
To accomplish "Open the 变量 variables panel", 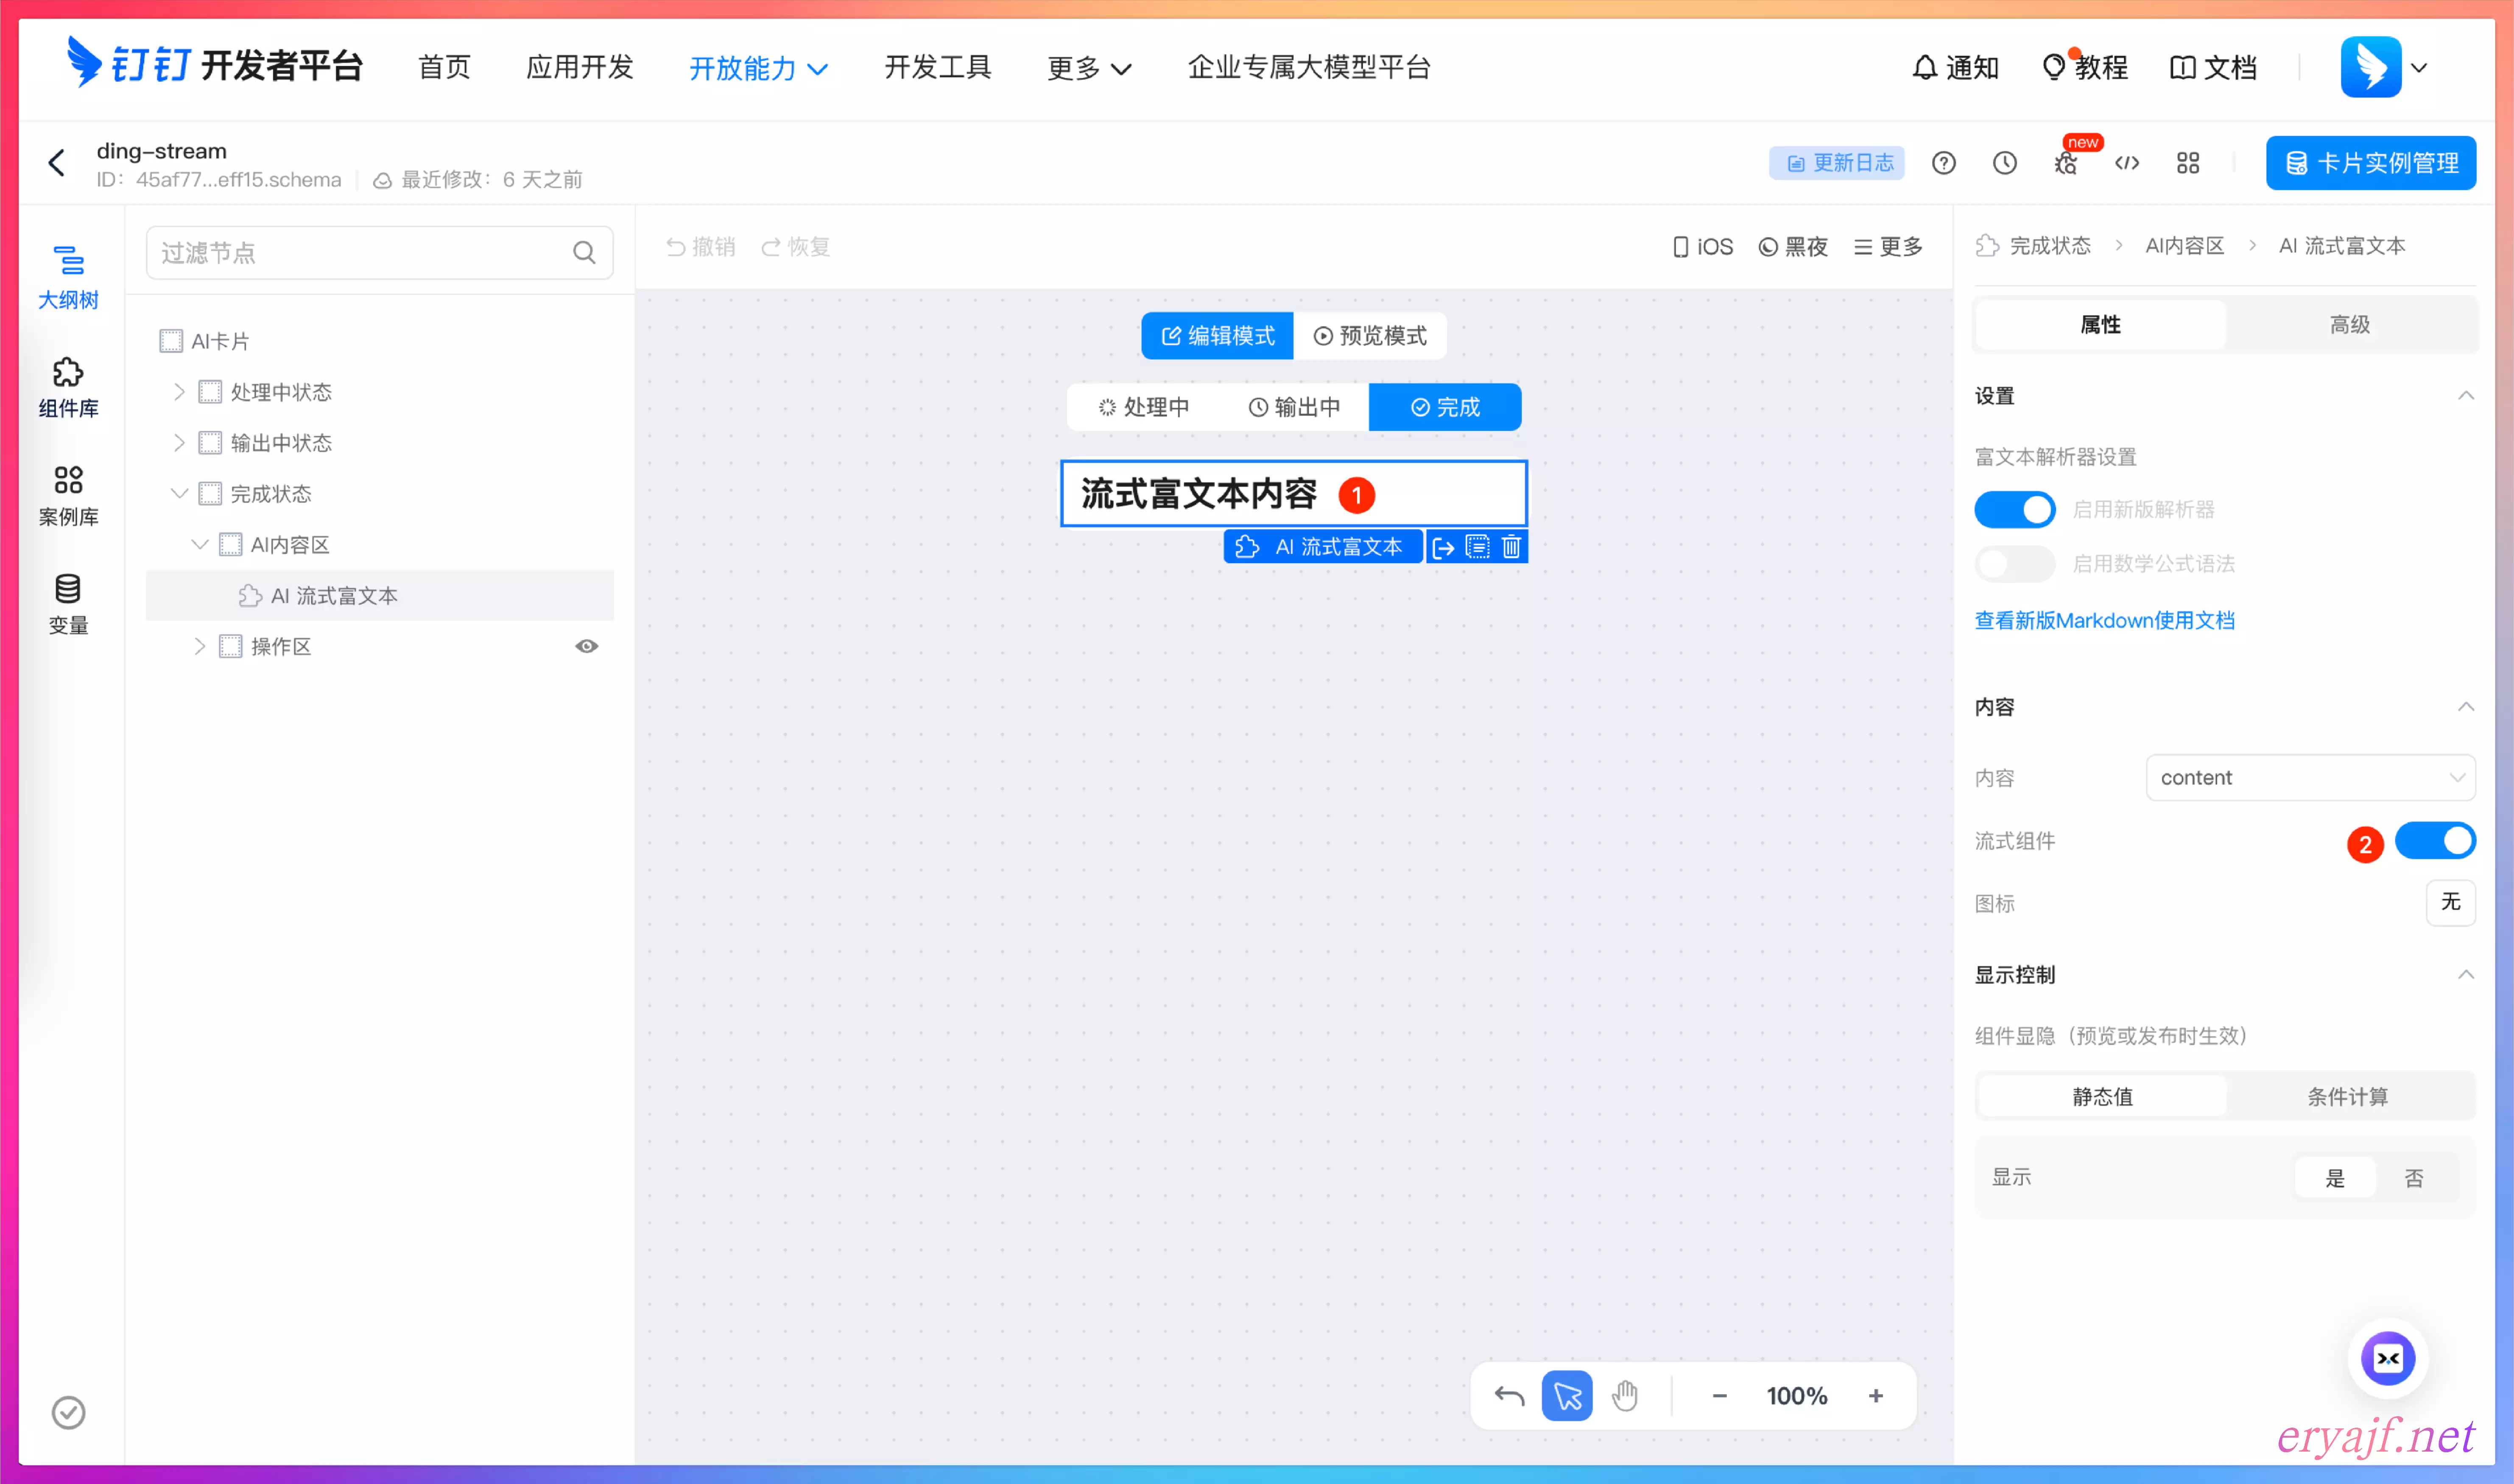I will 68,604.
